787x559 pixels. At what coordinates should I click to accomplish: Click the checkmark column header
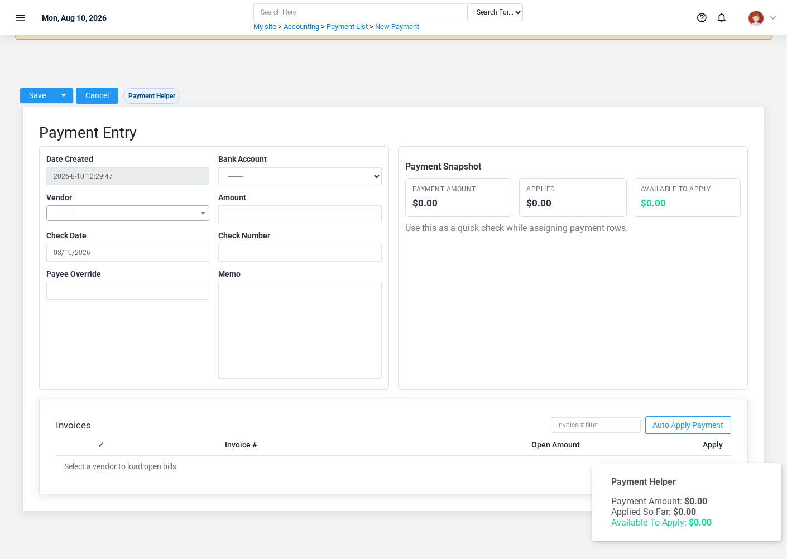pos(100,445)
